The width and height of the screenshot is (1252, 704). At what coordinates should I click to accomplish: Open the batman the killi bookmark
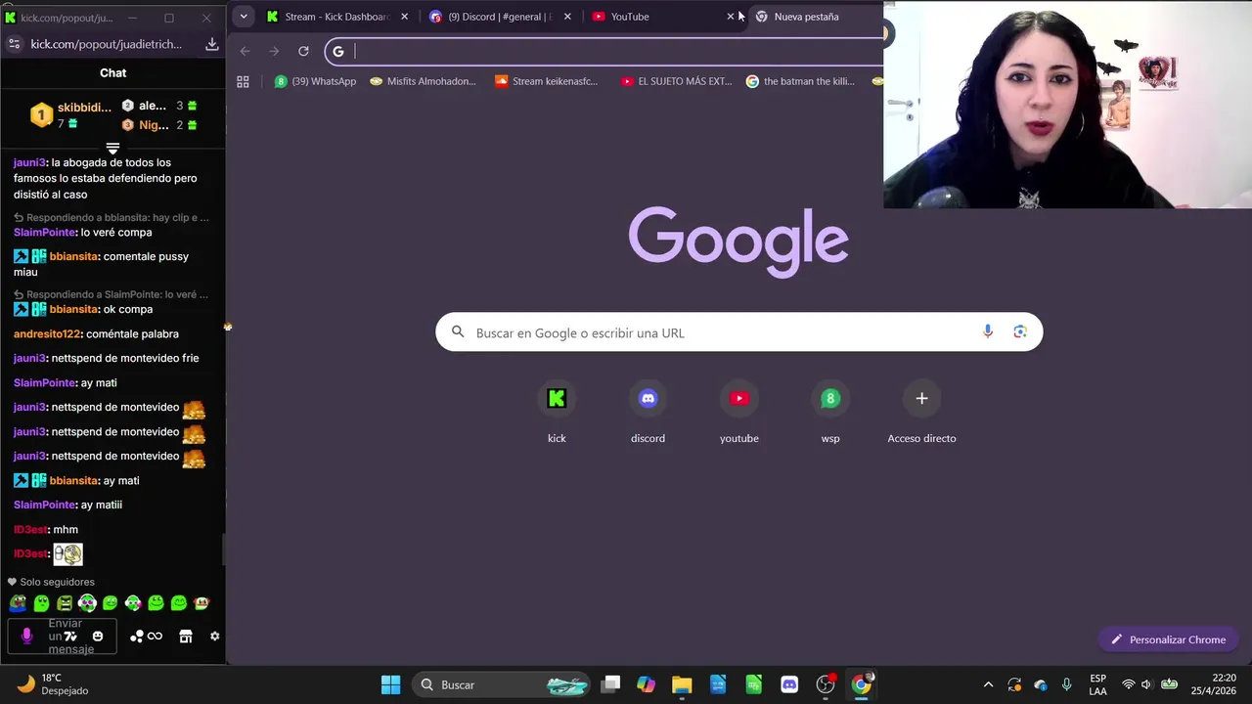800,81
